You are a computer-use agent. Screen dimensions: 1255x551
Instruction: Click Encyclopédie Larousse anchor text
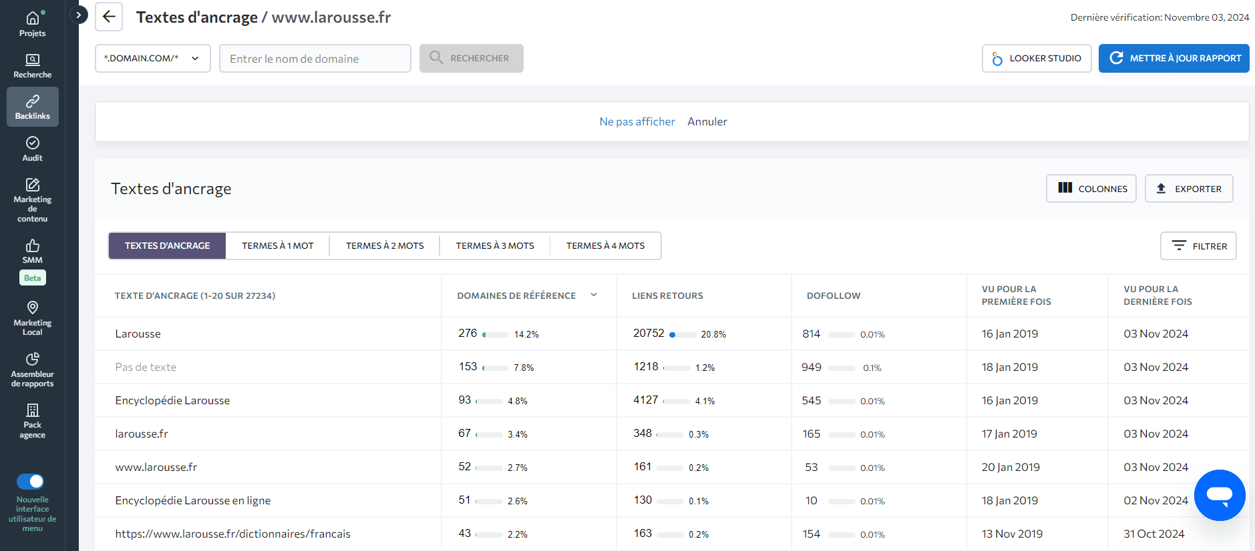point(172,400)
